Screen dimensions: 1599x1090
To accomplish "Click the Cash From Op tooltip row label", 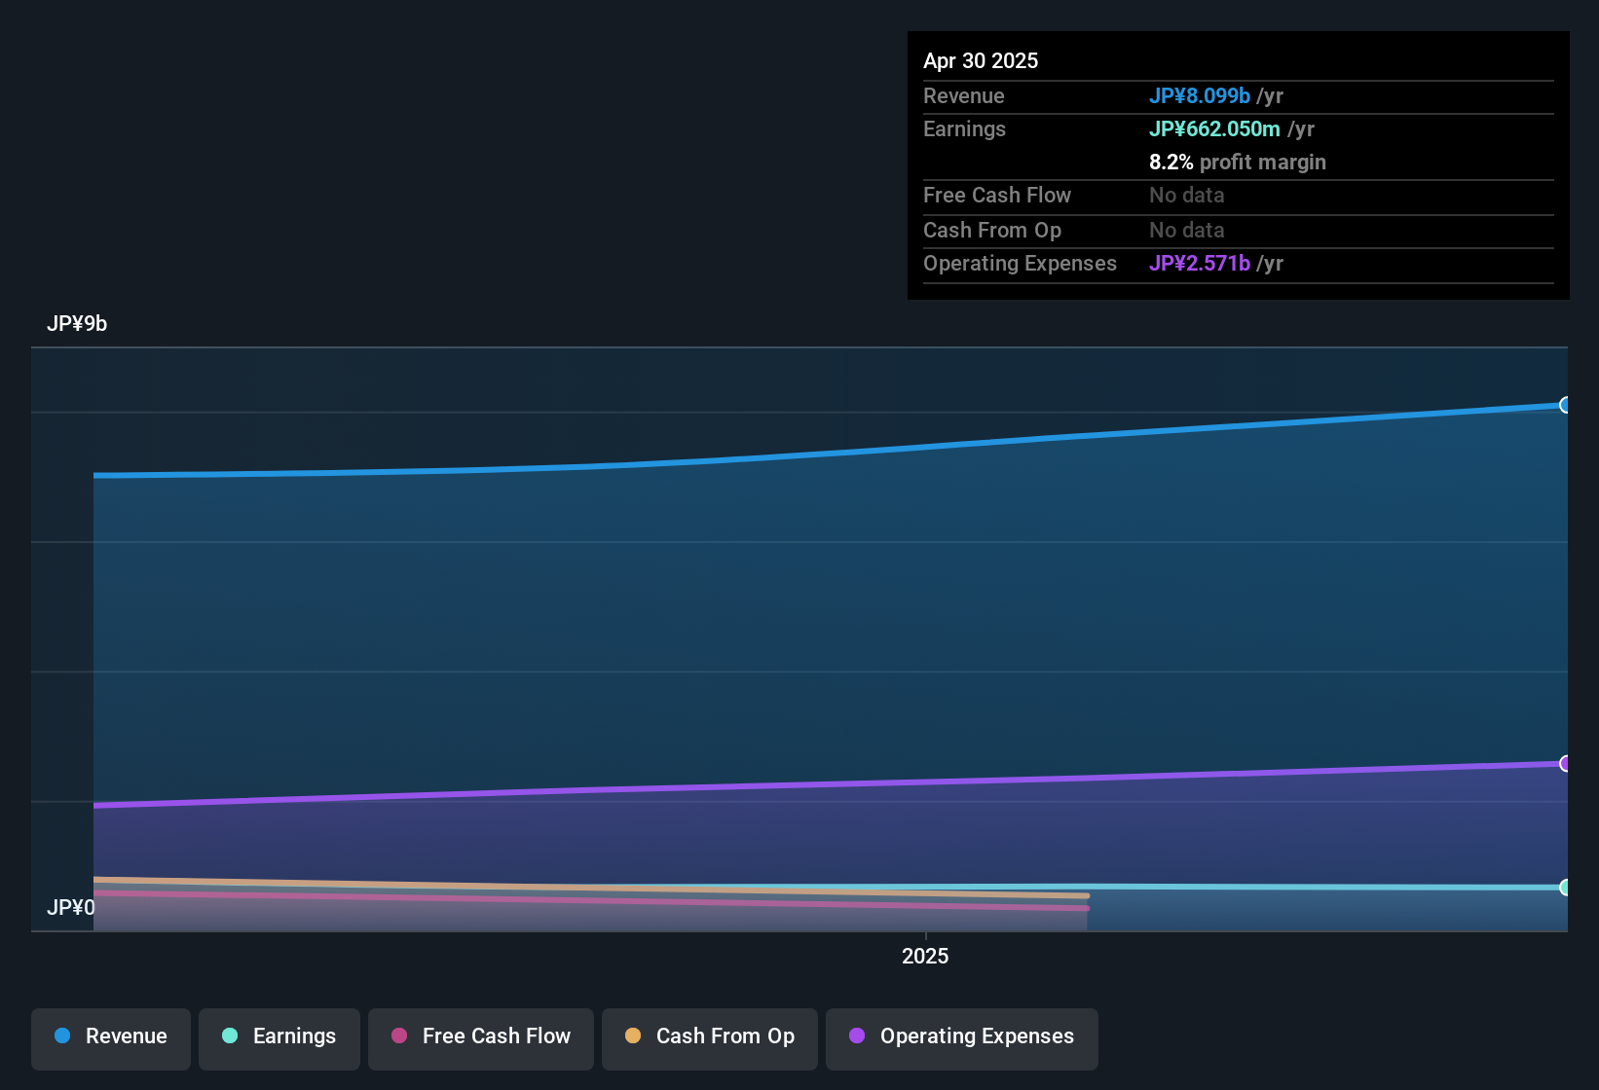I will (992, 231).
